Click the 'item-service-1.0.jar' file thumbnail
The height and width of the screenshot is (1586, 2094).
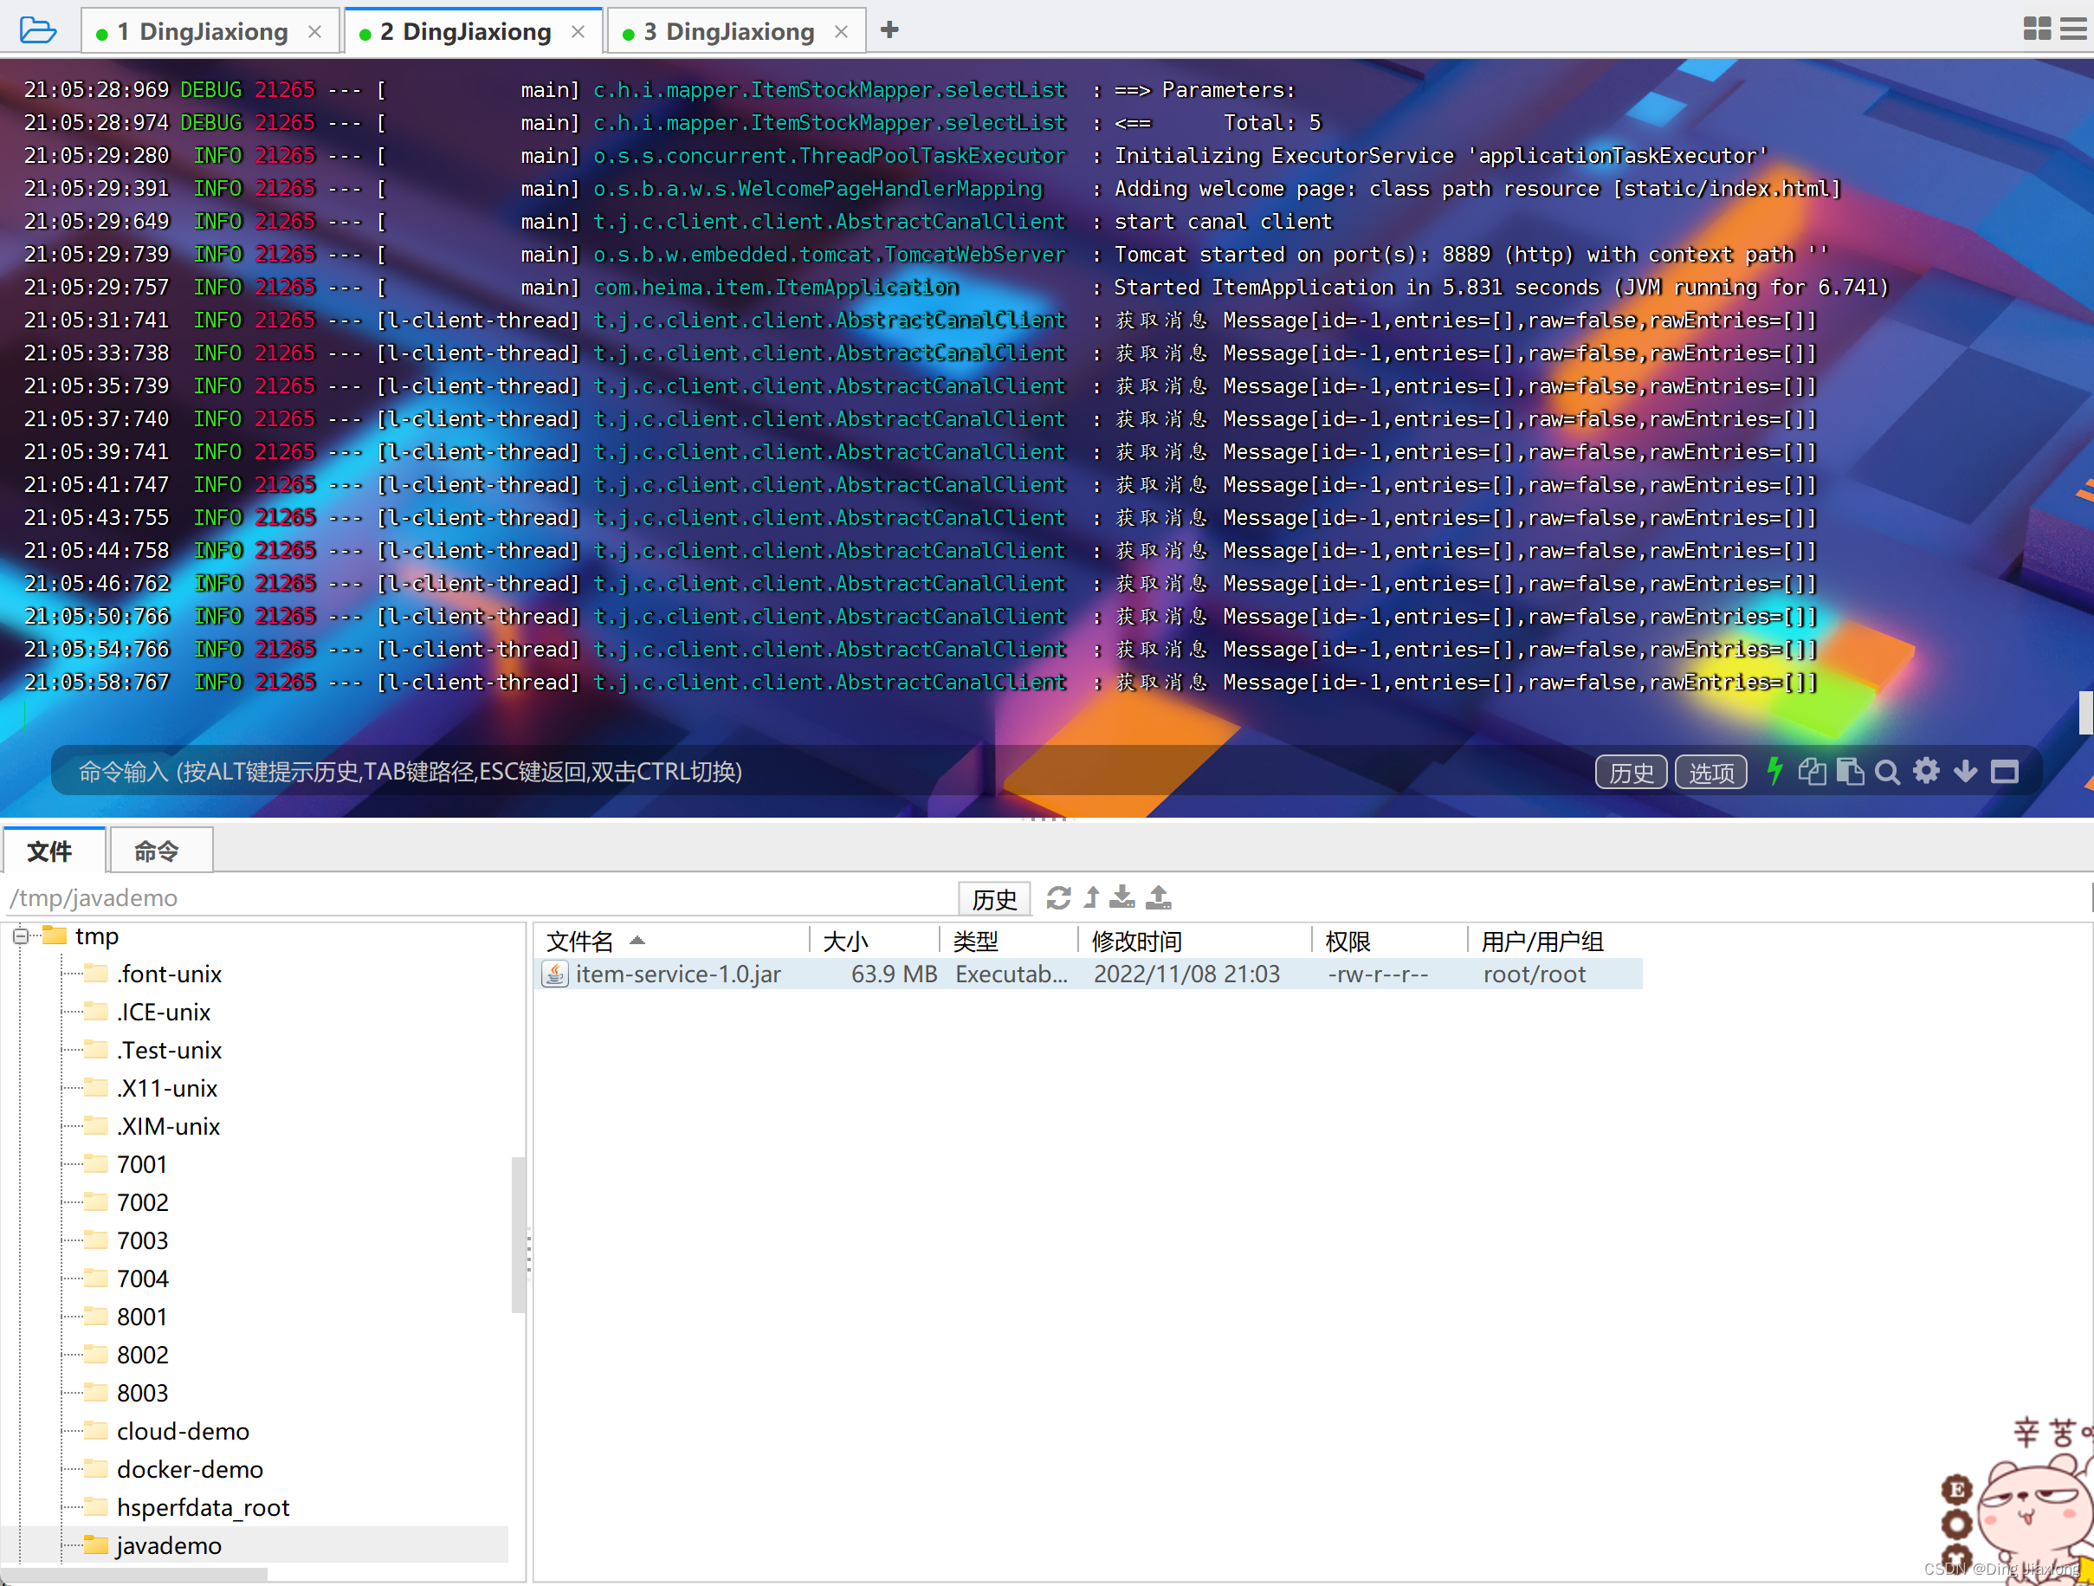[x=552, y=974]
